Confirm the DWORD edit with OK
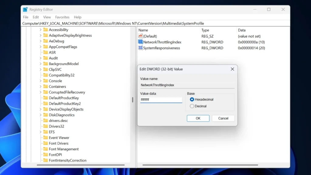 pos(198,118)
